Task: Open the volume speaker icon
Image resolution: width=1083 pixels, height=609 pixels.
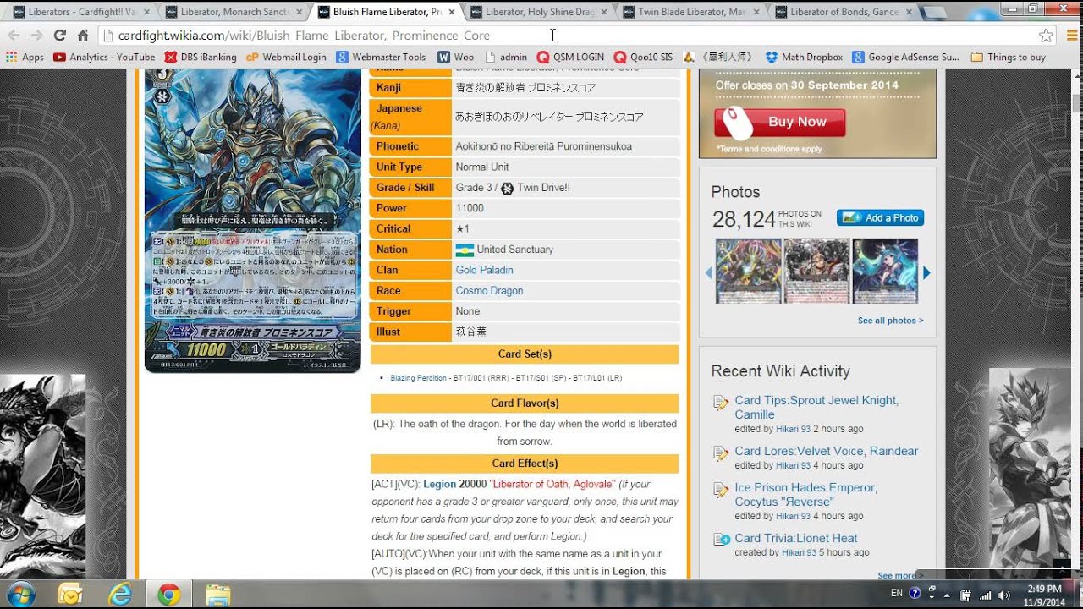Action: tap(1004, 595)
